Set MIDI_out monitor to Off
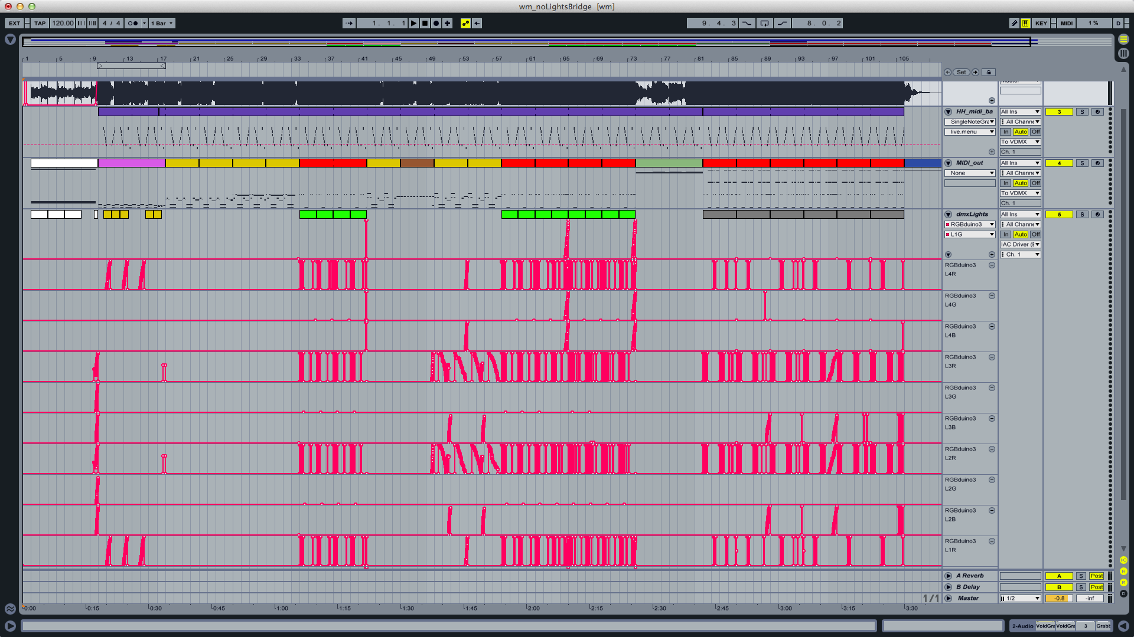Image resolution: width=1134 pixels, height=637 pixels. 1036,183
